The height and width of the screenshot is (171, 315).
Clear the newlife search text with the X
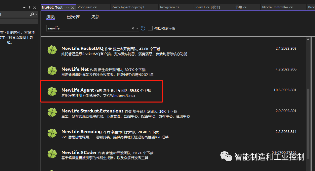coord(133,28)
